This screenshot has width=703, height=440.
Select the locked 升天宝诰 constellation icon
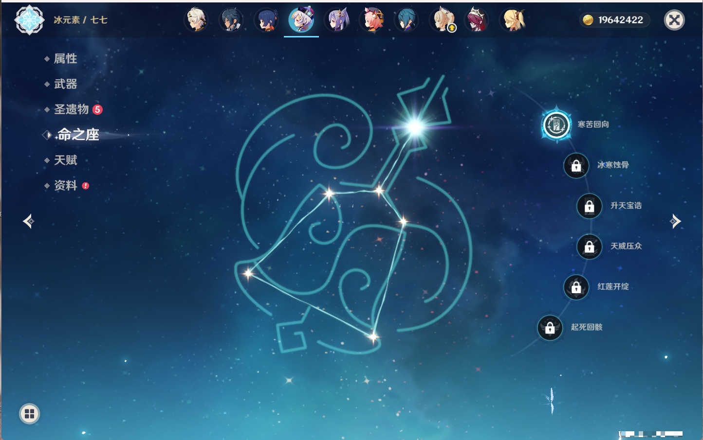589,206
